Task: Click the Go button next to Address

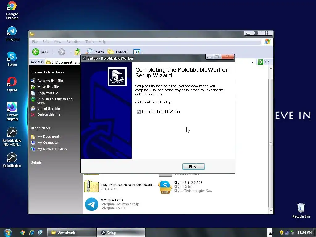Action: click(264, 62)
